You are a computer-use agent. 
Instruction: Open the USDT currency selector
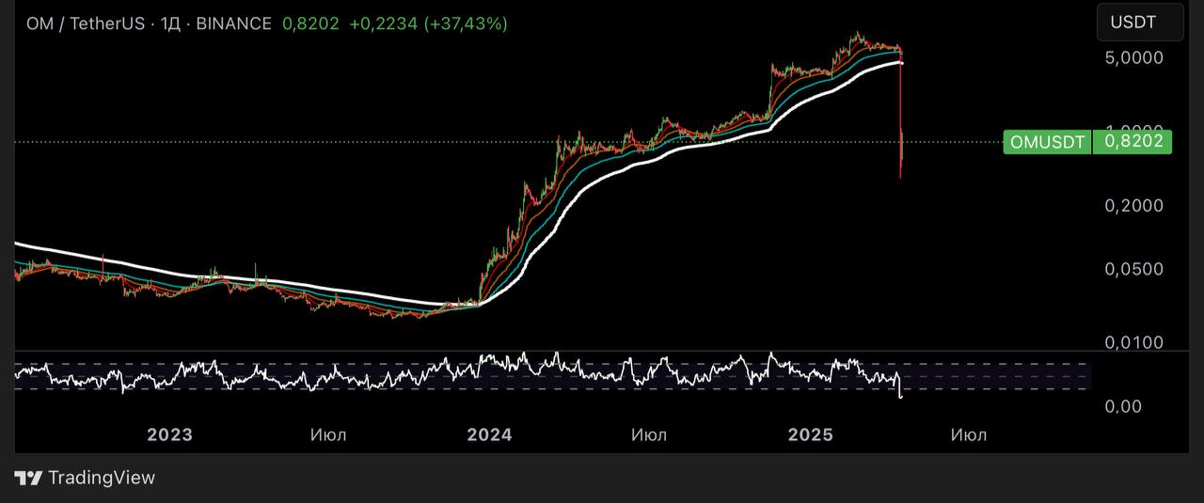[x=1140, y=23]
